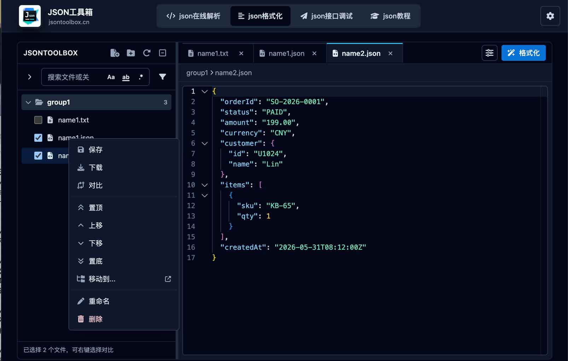Choose 下载 from the context menu
Viewport: 568px width, 361px height.
124,168
